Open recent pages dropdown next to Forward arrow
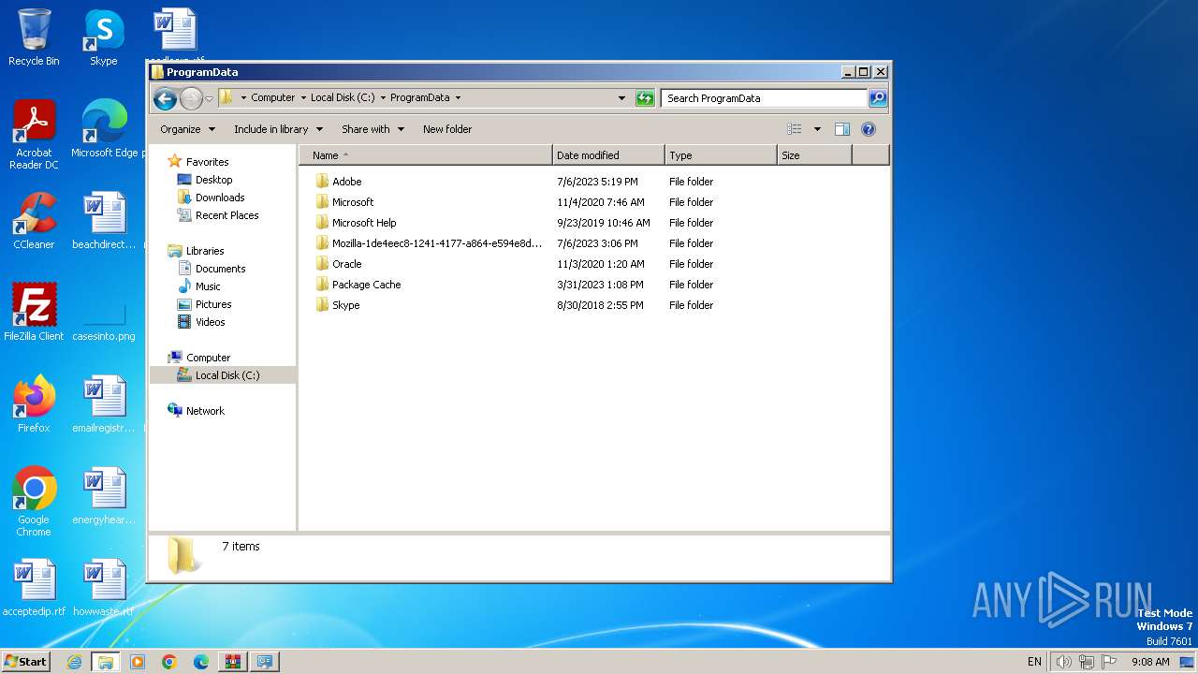The image size is (1198, 674). coord(210,98)
